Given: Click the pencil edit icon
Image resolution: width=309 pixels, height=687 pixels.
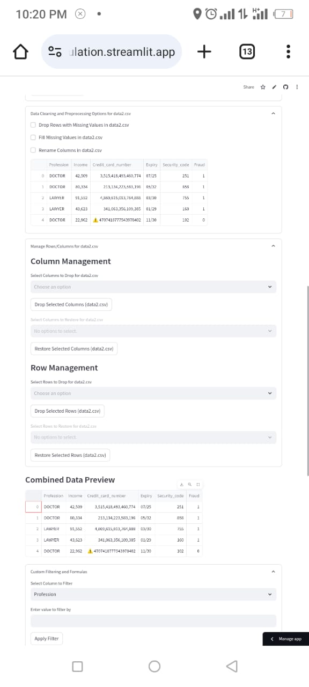Looking at the screenshot, I should 274,87.
